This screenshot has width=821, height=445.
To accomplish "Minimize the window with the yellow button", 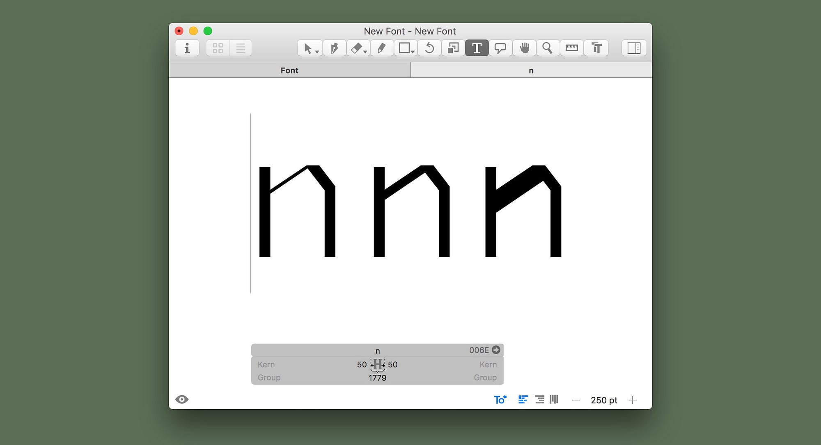I will pos(193,31).
